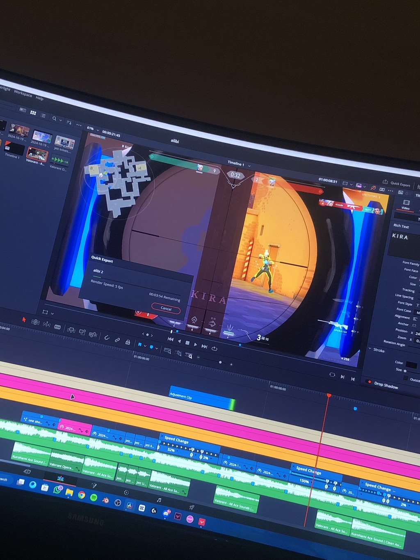Select the Blade Edit Mode tool
This screenshot has height=560, width=420.
[57, 327]
